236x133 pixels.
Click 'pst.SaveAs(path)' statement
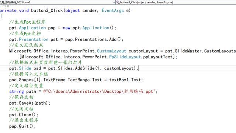[x=29, y=103]
